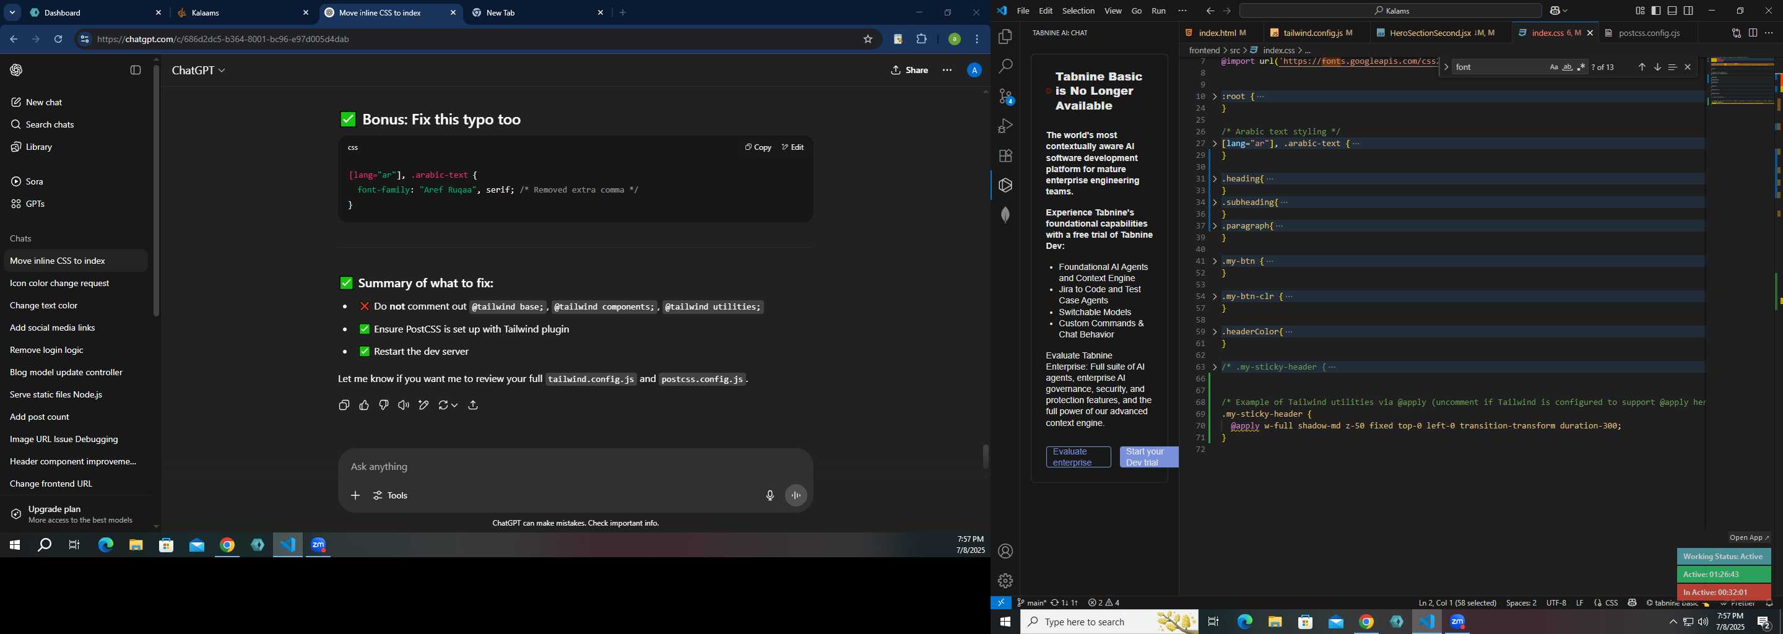This screenshot has height=634, width=1783.
Task: Open the Run and Debug view
Action: (x=1005, y=126)
